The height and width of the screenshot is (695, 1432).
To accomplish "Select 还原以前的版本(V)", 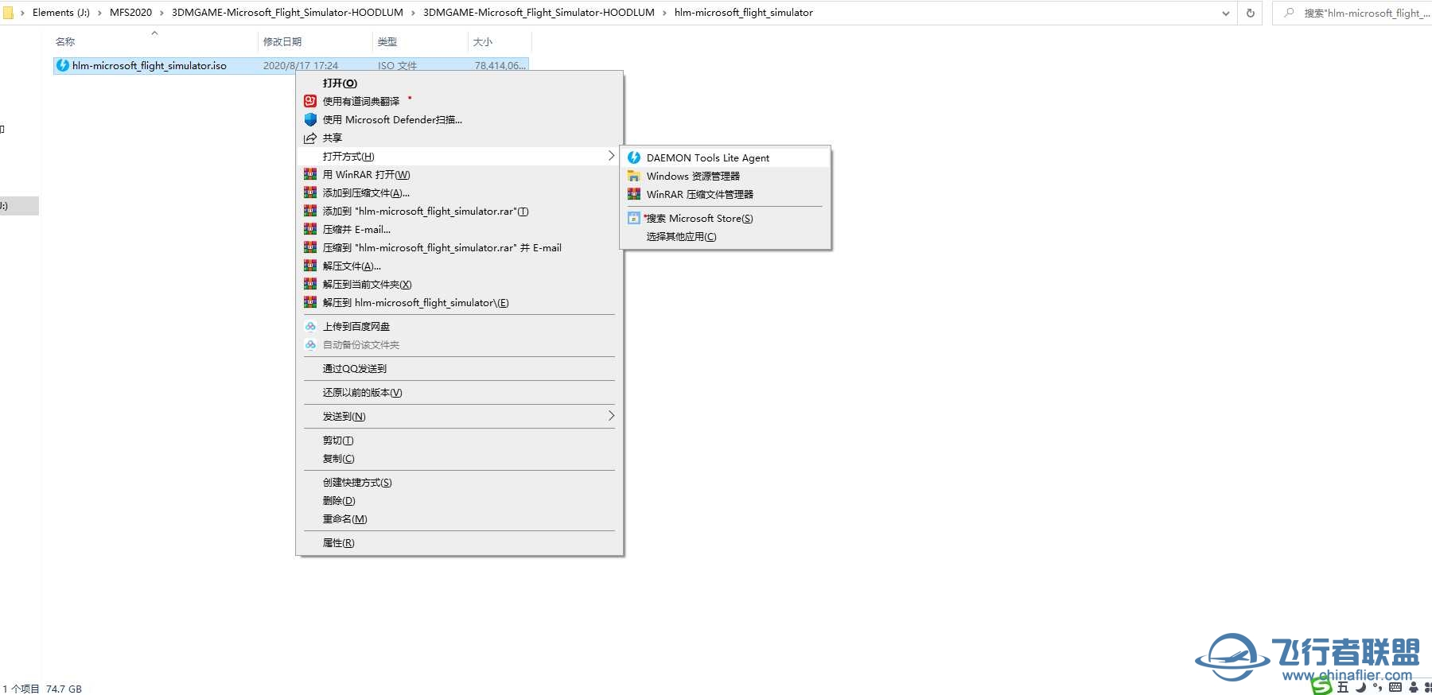I will pos(459,392).
